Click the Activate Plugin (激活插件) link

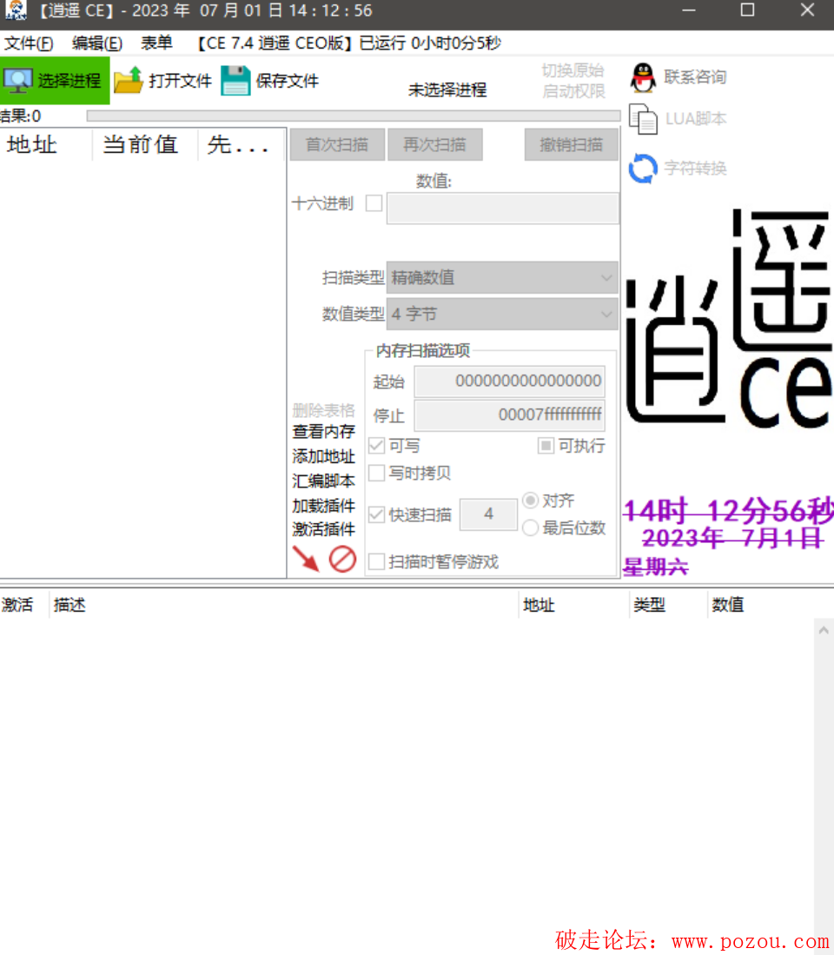323,529
